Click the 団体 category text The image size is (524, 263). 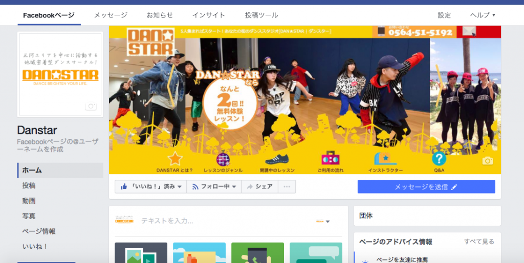pos(366,216)
